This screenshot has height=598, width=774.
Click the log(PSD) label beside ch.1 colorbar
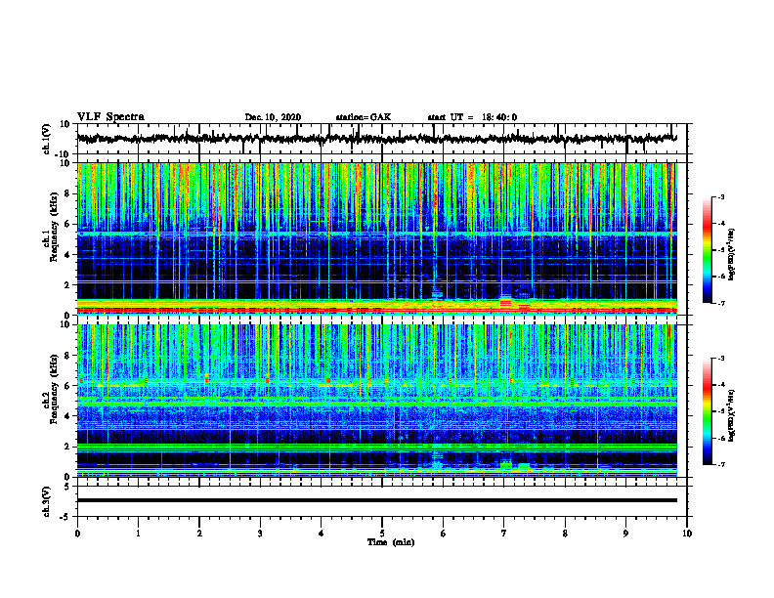(x=732, y=254)
